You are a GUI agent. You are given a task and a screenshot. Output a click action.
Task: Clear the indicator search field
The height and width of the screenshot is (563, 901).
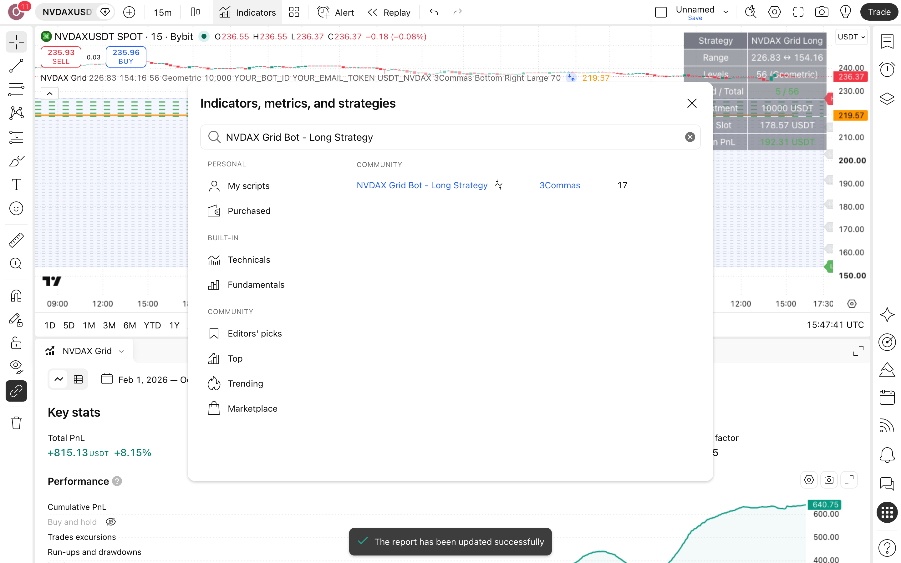click(x=690, y=137)
